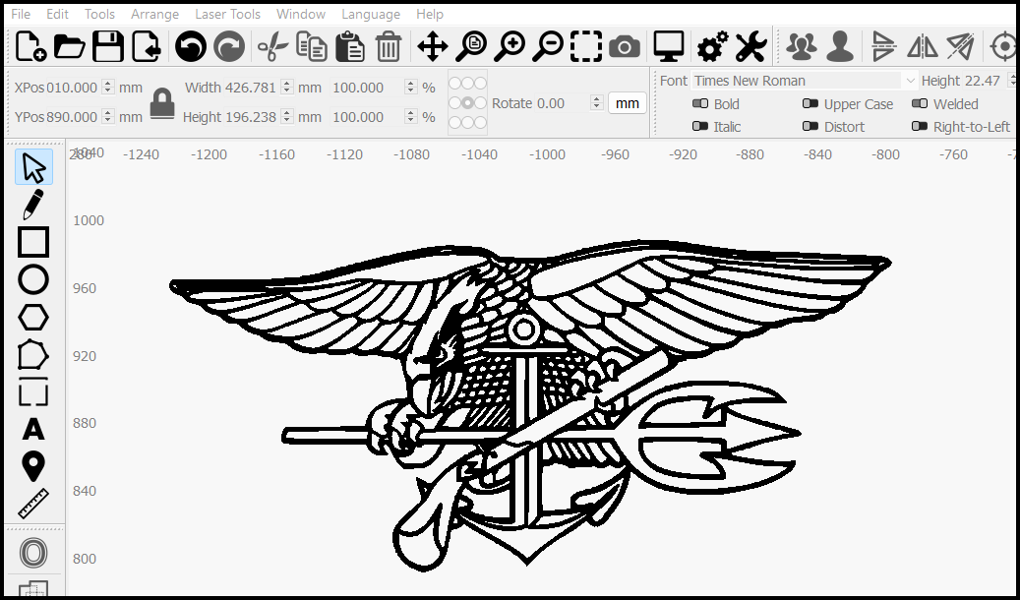
Task: Adjust Width value spinner
Action: pos(287,88)
